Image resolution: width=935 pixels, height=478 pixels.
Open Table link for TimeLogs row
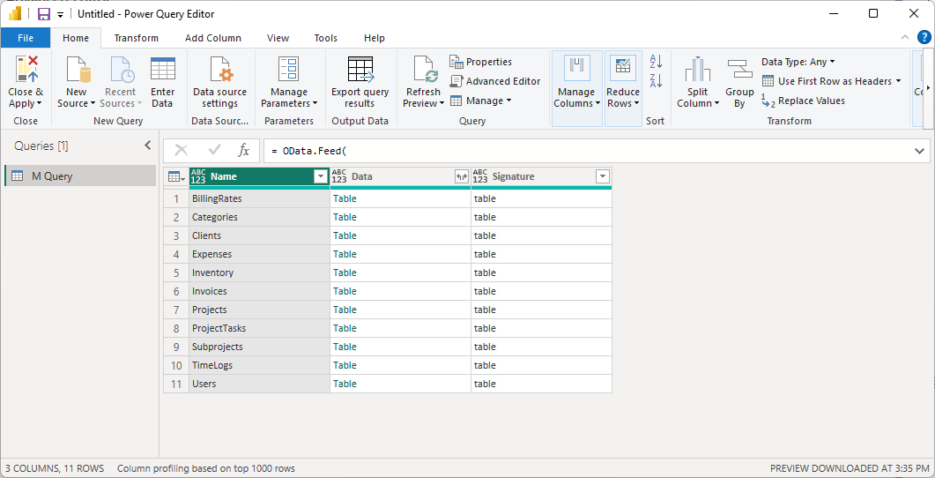(345, 365)
